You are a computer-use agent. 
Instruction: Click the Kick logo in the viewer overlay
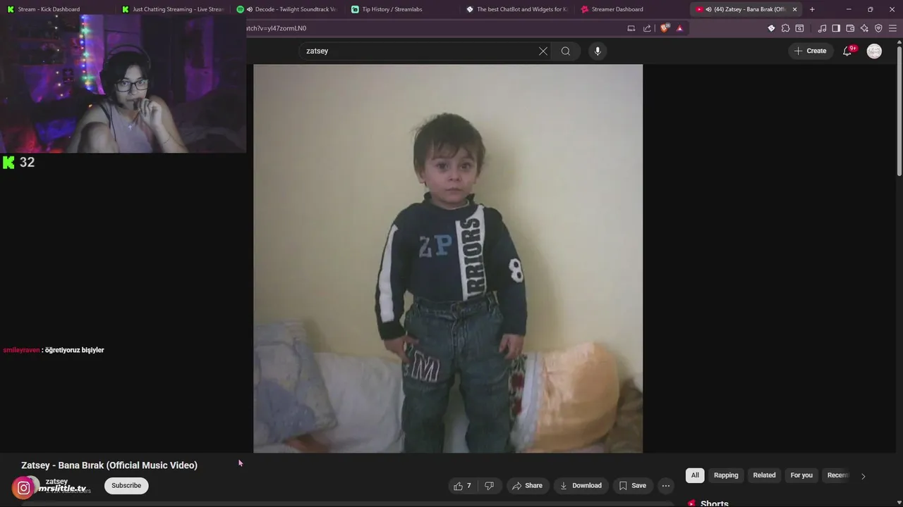click(8, 163)
